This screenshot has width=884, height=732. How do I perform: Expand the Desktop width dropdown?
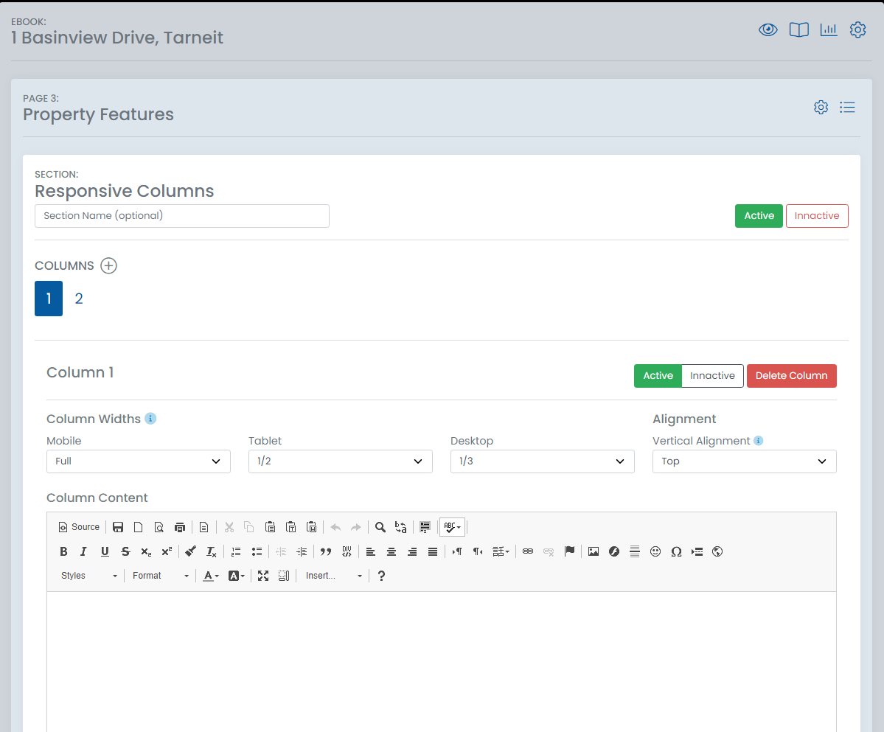pos(542,461)
